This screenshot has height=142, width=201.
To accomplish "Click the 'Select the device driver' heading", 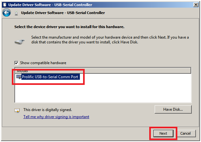I will click(x=69, y=27).
